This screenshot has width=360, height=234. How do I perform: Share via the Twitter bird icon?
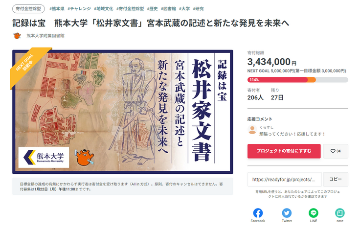point(287,213)
